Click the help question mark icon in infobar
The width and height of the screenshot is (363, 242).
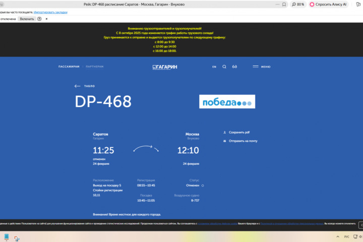click(x=39, y=19)
